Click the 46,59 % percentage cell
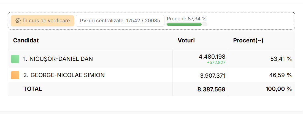Screen dimensions: 303x114 (x=280, y=75)
